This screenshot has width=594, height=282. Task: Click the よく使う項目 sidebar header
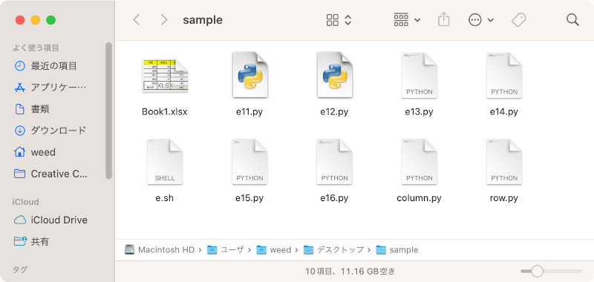36,48
